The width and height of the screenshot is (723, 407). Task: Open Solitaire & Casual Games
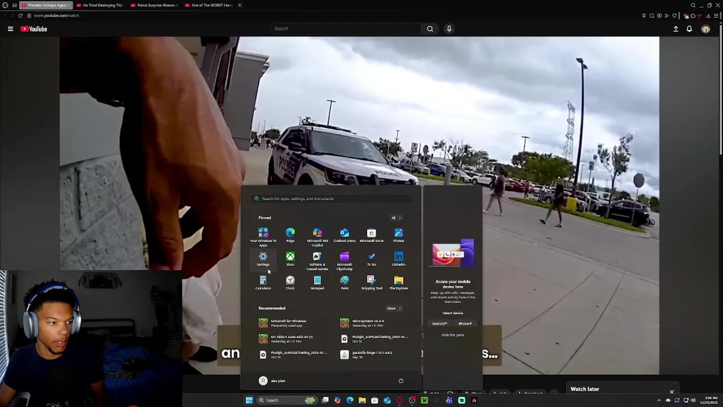pos(317,261)
